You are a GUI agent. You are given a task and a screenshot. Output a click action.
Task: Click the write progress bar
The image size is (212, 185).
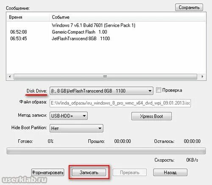(106, 151)
